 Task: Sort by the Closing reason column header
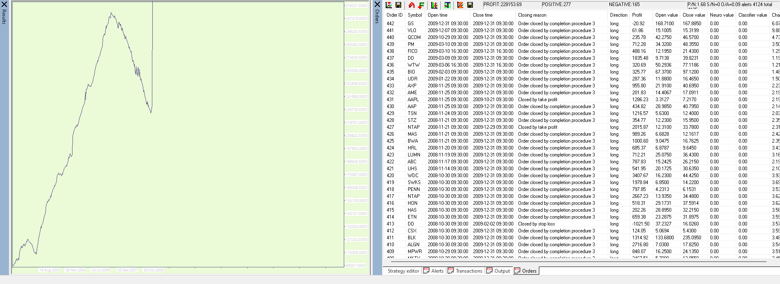[x=532, y=15]
